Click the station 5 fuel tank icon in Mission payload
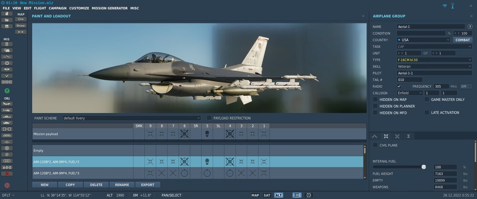The width and height of the screenshot is (477, 199). 207,134
